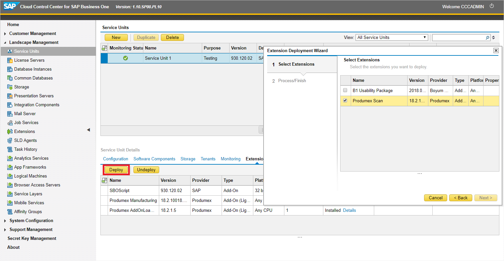Image resolution: width=504 pixels, height=261 pixels.
Task: Click the Service Units table settings icon
Action: pos(104,48)
